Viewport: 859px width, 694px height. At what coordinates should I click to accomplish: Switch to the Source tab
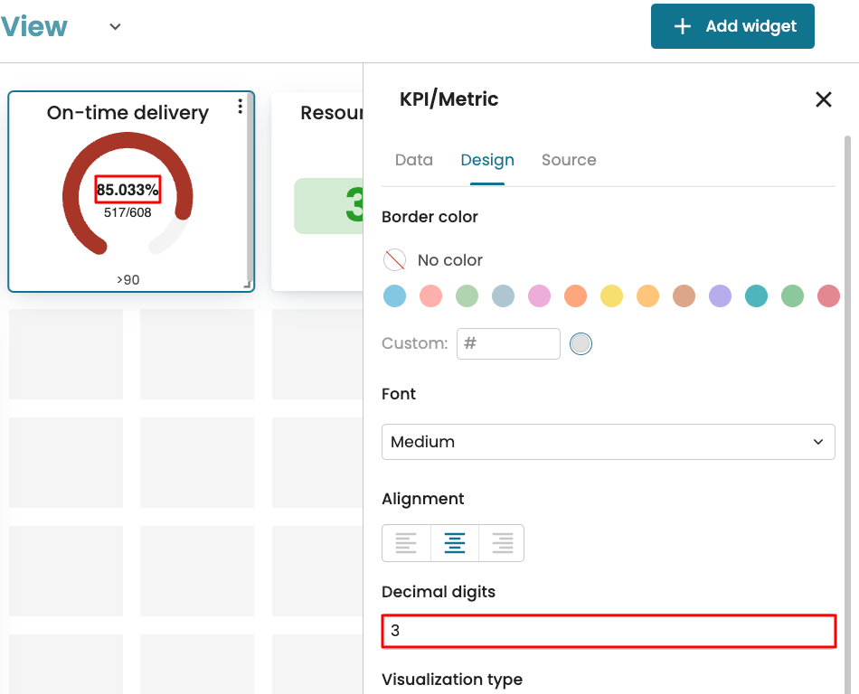click(569, 160)
